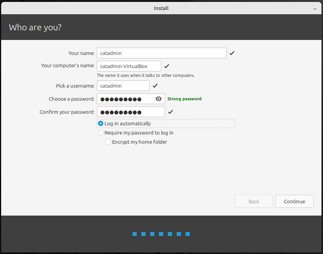The height and width of the screenshot is (254, 323).
Task: Click the first blue progress dot
Action: 135,234
